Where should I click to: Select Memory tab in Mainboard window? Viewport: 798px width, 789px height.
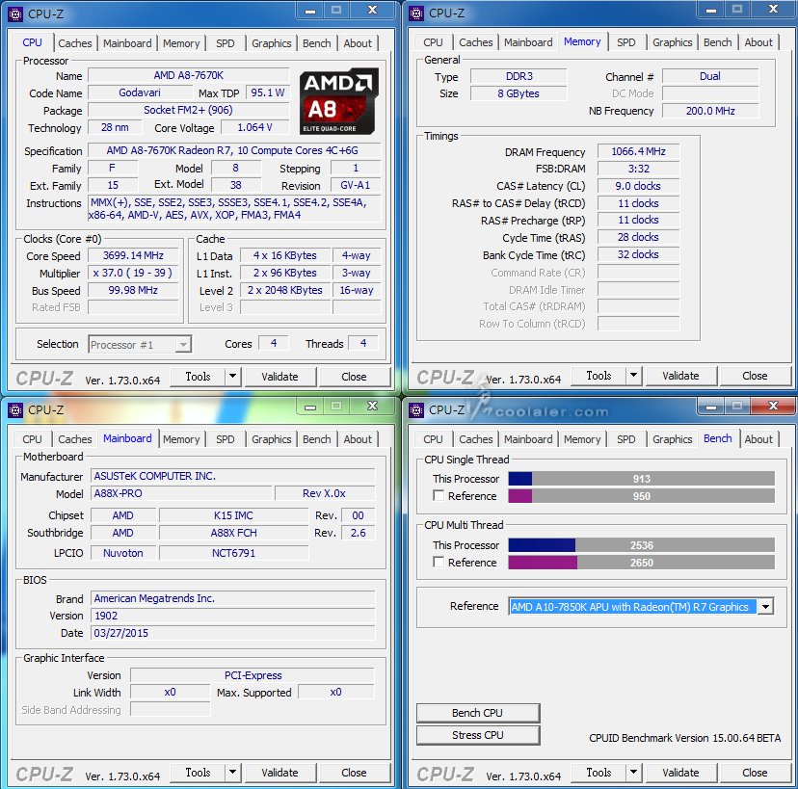tap(181, 439)
